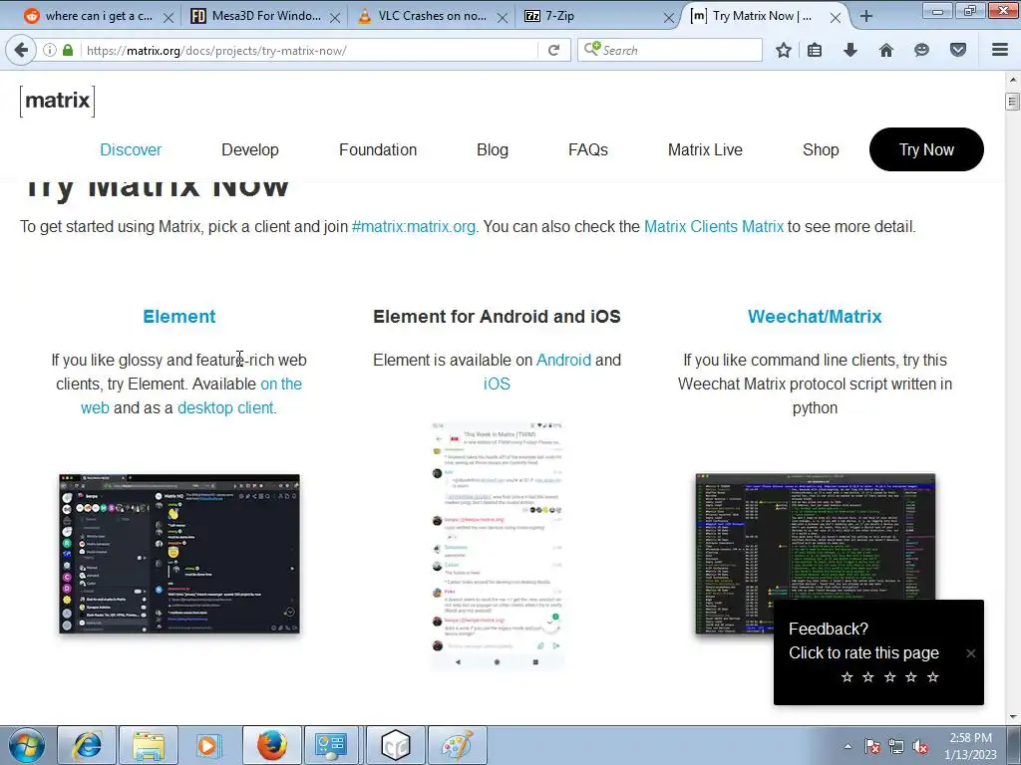This screenshot has height=765, width=1021.
Task: Open the Element dark desktop screenshot
Action: [x=179, y=554]
